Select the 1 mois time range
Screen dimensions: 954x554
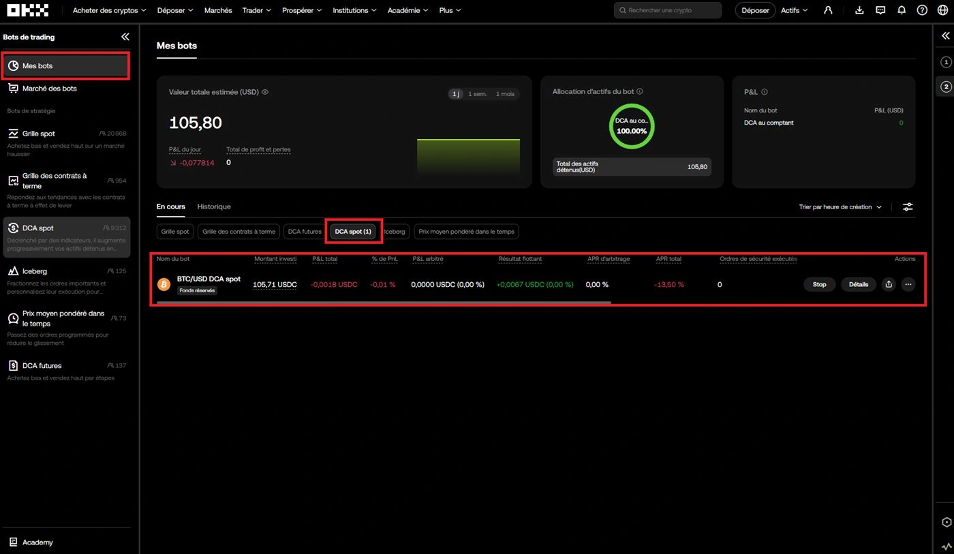point(505,94)
